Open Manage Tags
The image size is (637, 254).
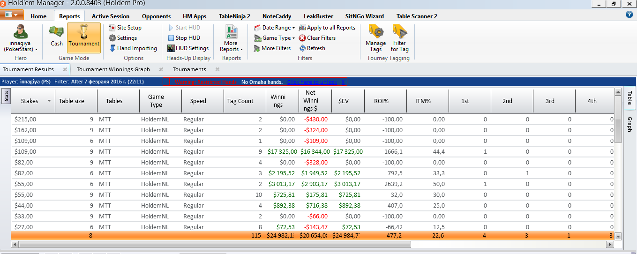pyautogui.click(x=375, y=38)
